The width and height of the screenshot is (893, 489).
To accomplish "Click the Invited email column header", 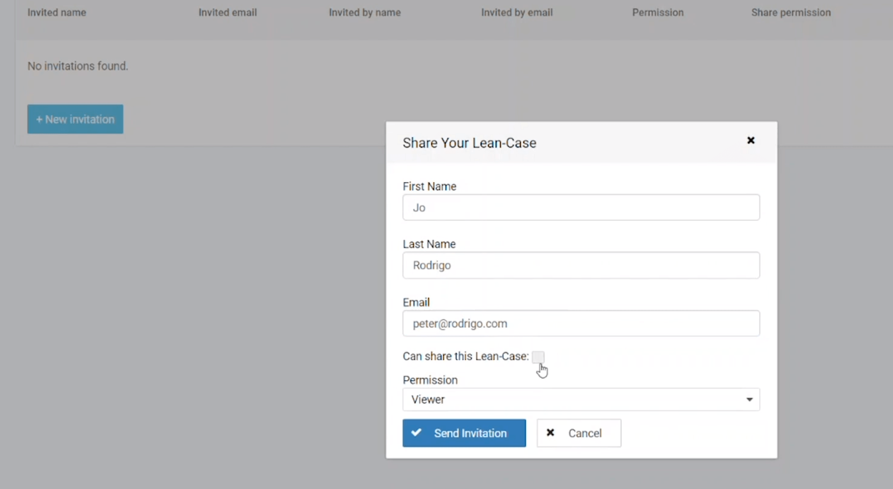I will pos(228,12).
